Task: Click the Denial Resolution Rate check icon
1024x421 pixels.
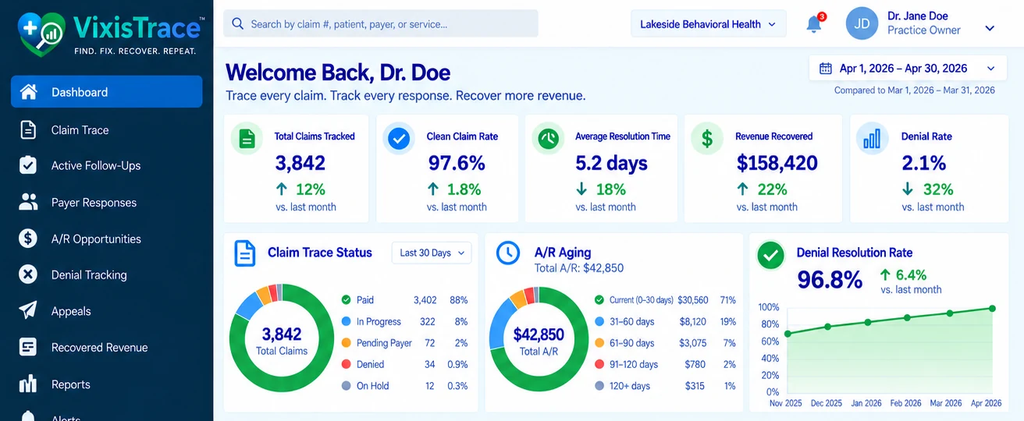Action: [771, 255]
